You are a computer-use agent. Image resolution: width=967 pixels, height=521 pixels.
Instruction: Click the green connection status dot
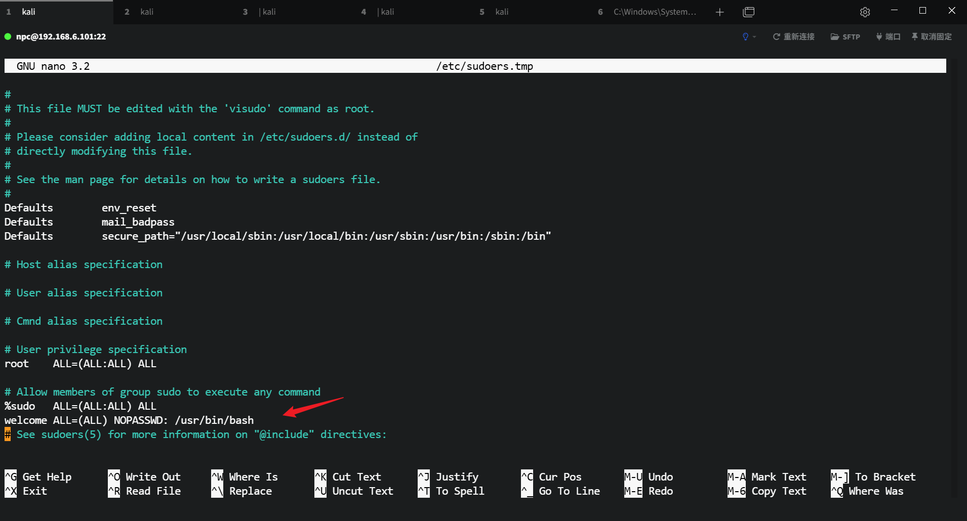tap(8, 36)
